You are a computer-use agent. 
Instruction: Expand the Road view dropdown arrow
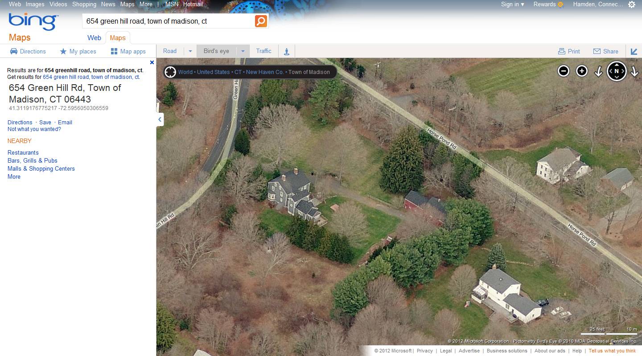(x=190, y=51)
